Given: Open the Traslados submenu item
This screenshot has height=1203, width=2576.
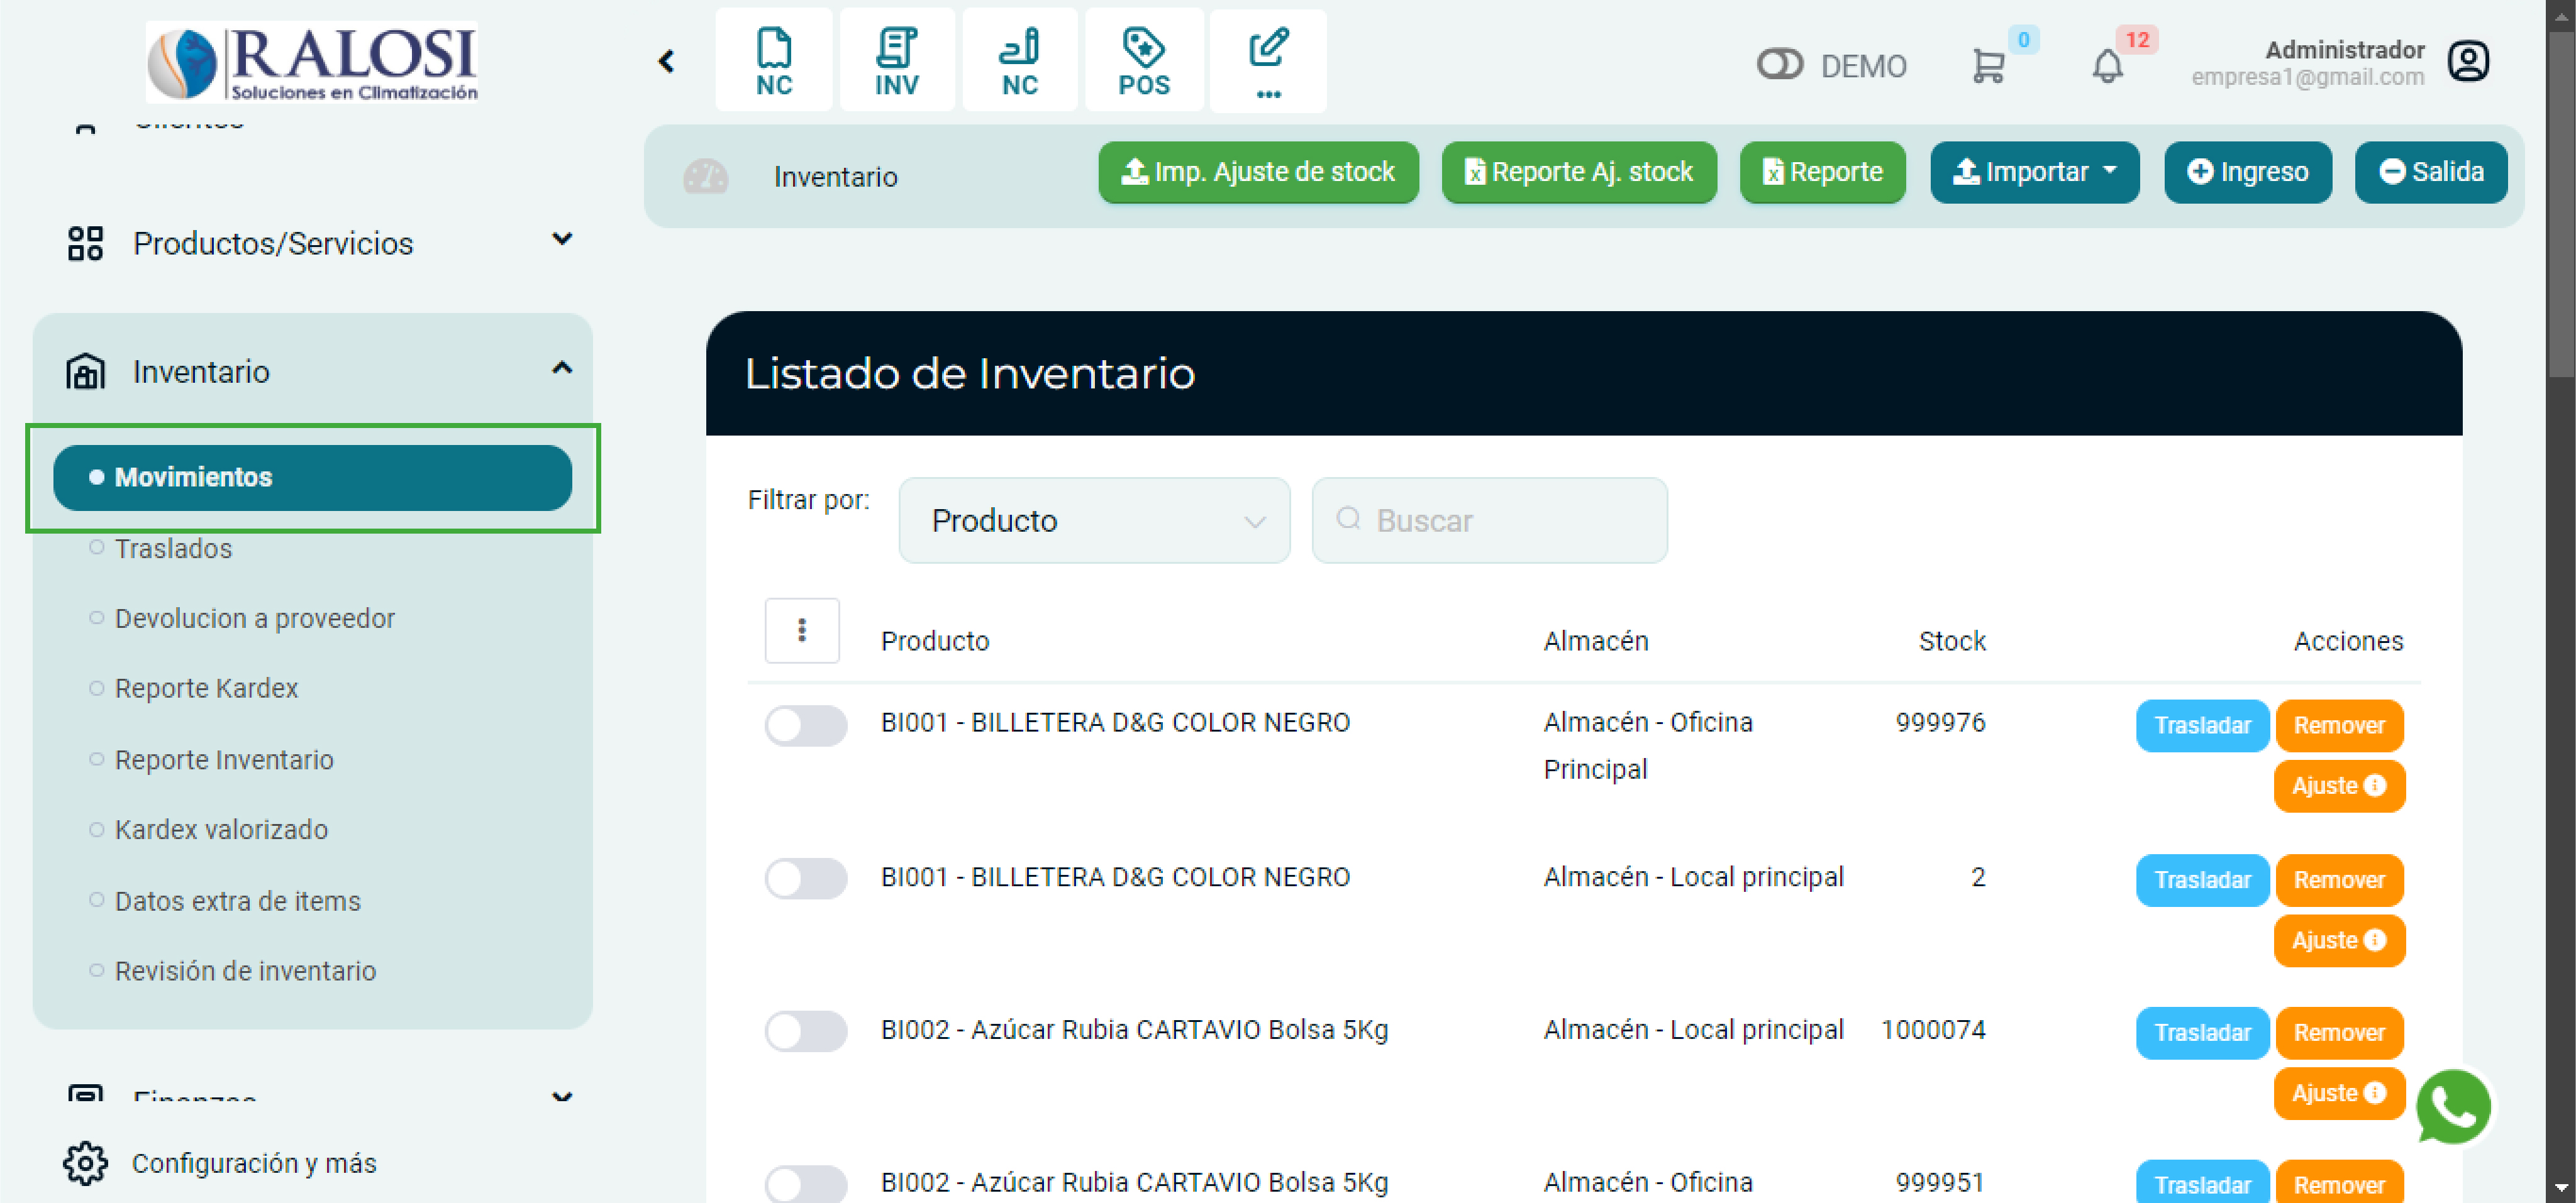Looking at the screenshot, I should [173, 549].
